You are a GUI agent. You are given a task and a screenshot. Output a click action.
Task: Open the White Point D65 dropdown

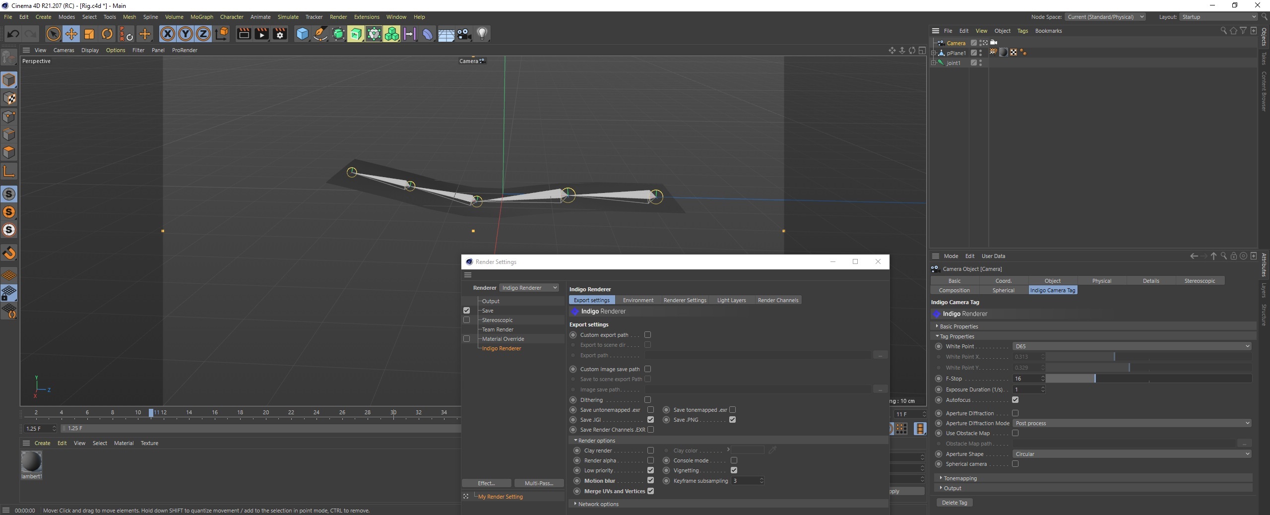pyautogui.click(x=1131, y=346)
